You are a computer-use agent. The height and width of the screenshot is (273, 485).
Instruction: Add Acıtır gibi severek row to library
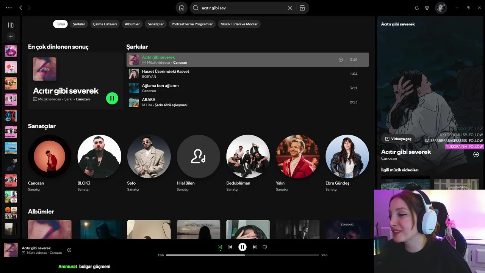(x=341, y=60)
